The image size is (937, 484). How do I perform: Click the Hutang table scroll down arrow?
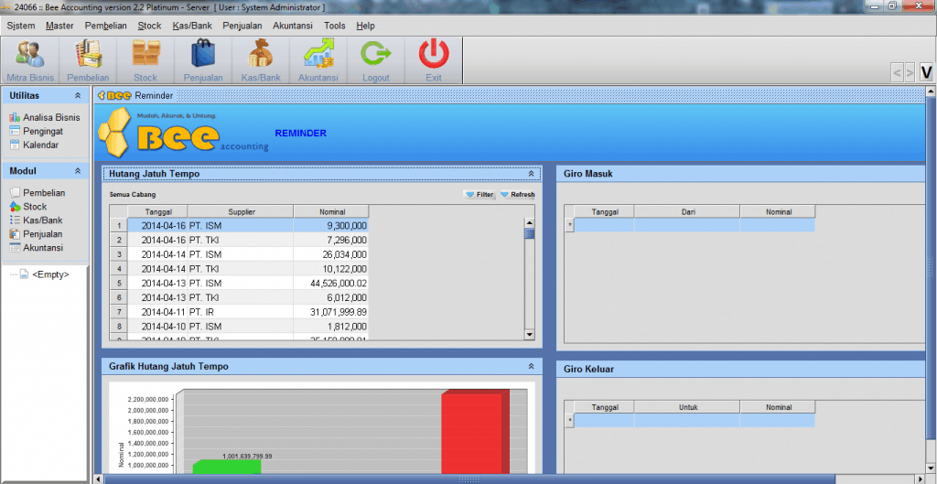(530, 335)
